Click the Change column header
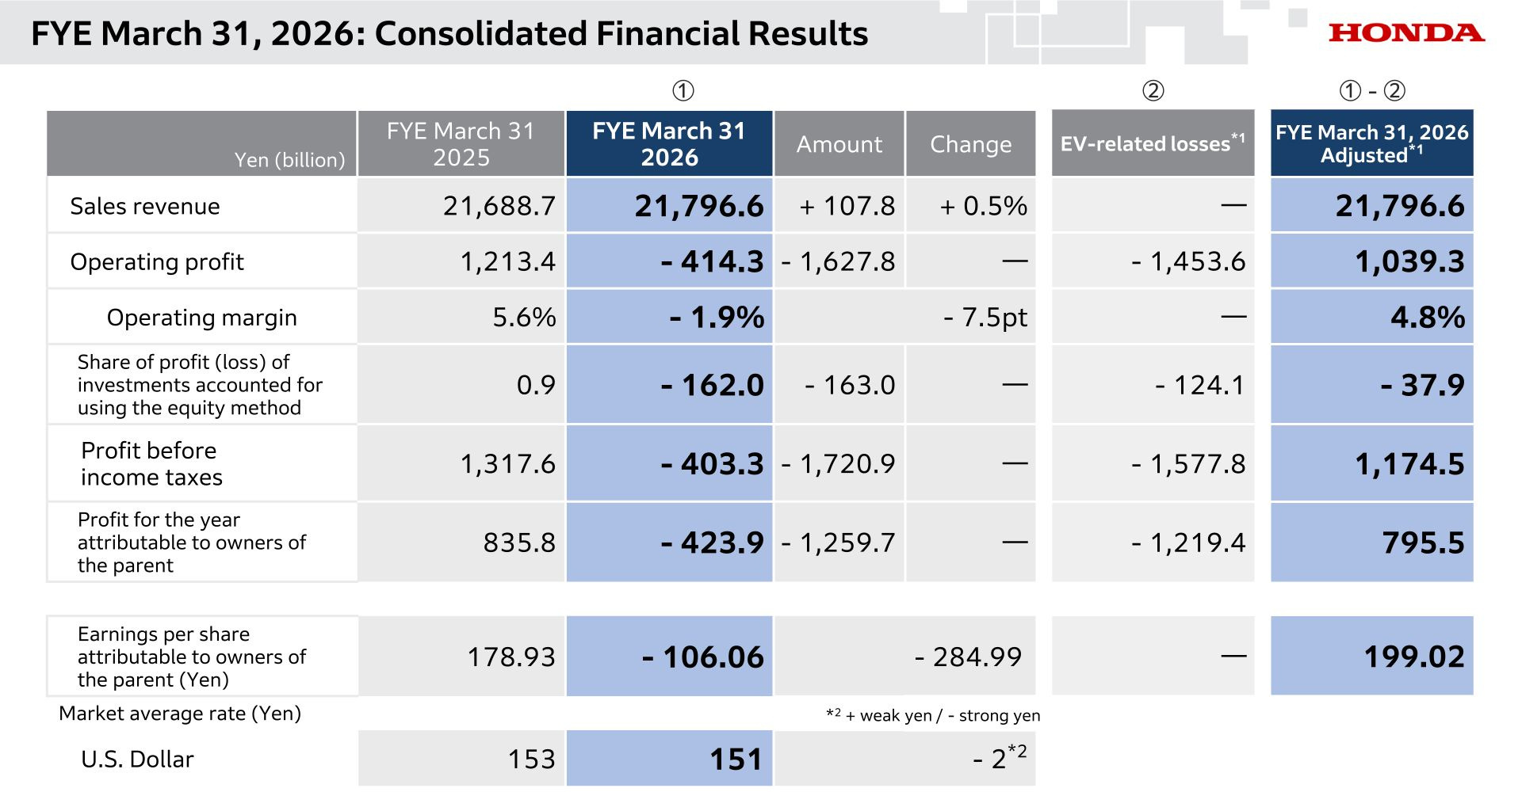This screenshot has height=792, width=1522. pyautogui.click(x=970, y=143)
